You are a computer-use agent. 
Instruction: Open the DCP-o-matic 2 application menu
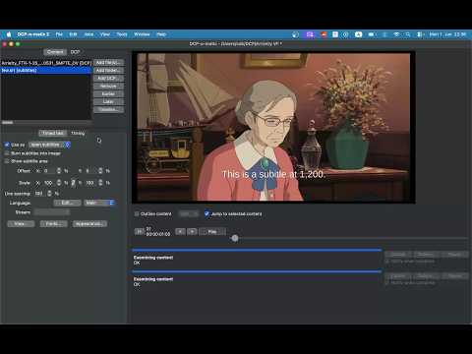tap(33, 34)
